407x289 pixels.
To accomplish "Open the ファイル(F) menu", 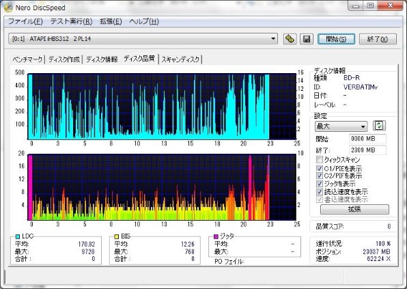I will (25, 21).
